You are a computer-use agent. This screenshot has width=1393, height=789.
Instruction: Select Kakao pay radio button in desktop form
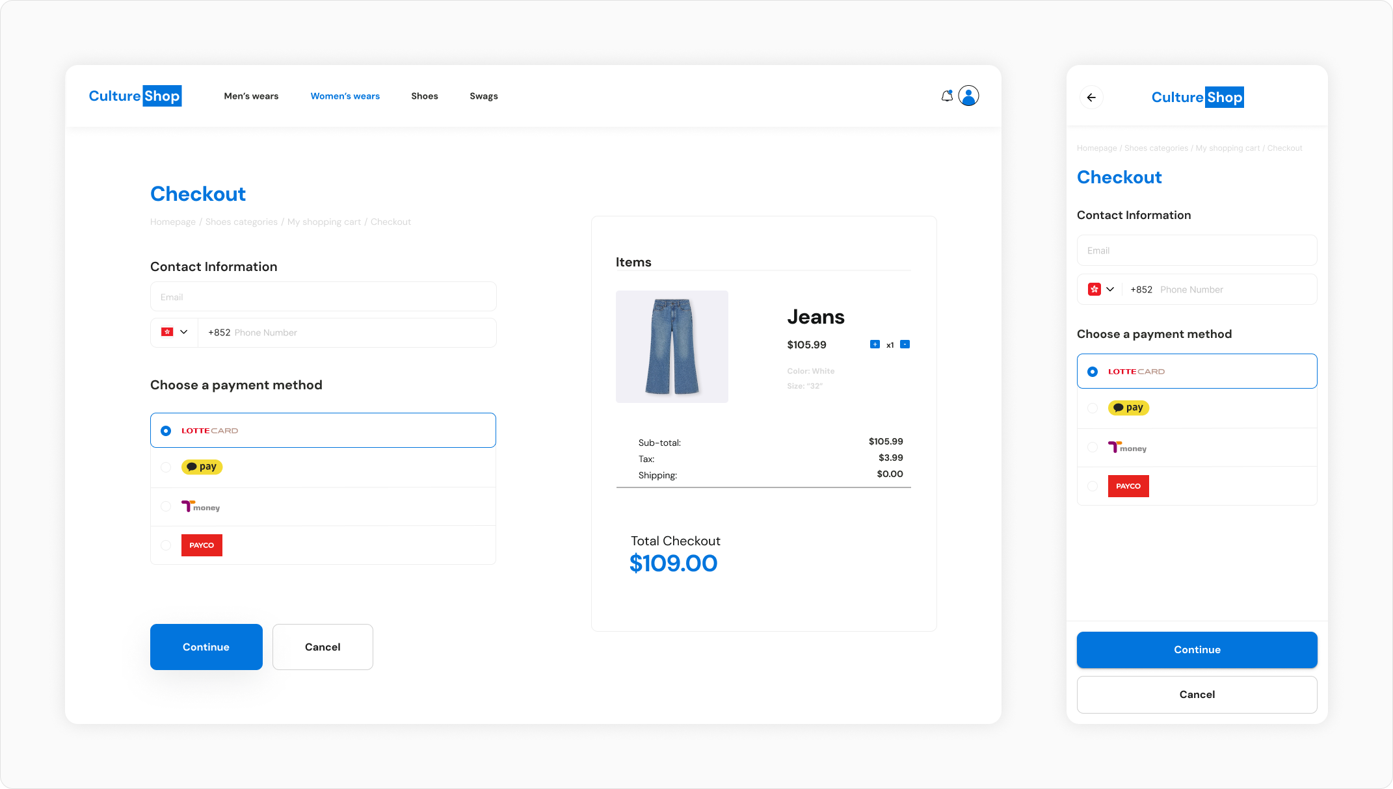point(166,467)
